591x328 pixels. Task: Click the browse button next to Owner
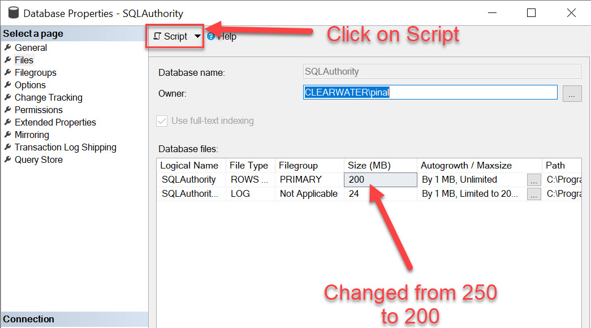pyautogui.click(x=572, y=93)
